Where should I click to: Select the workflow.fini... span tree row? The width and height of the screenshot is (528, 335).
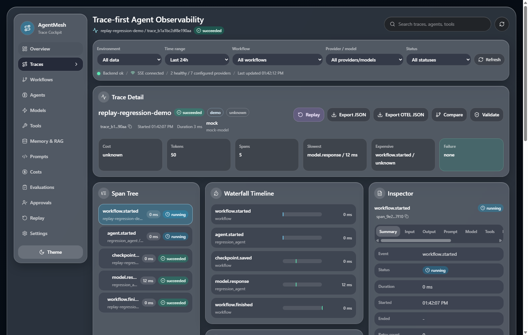[146, 303]
